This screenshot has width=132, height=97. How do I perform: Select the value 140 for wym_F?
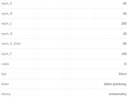(x=124, y=54)
